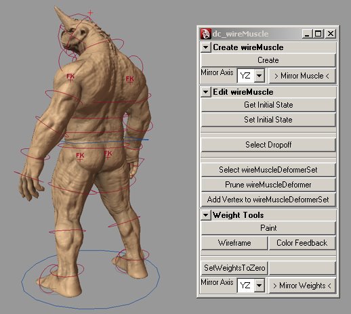Viewport: 351px width, 314px height.
Task: Select the FK control on right hip
Action: (108, 154)
